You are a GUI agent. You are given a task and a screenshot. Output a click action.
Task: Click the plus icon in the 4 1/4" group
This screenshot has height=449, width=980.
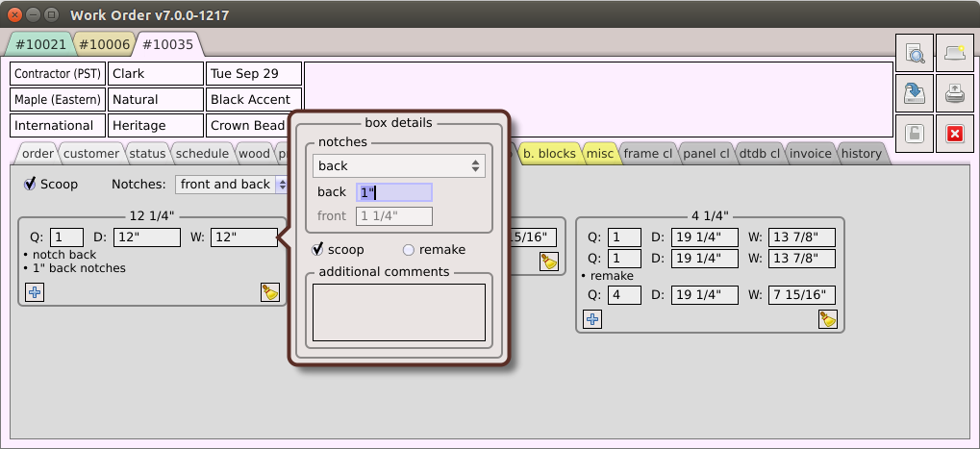(592, 318)
